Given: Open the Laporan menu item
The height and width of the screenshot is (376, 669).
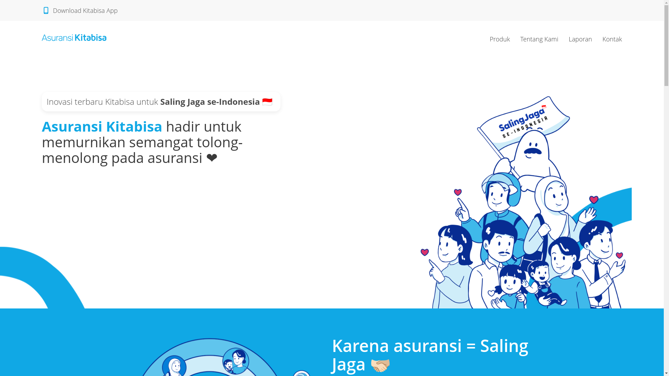Looking at the screenshot, I should tap(580, 39).
